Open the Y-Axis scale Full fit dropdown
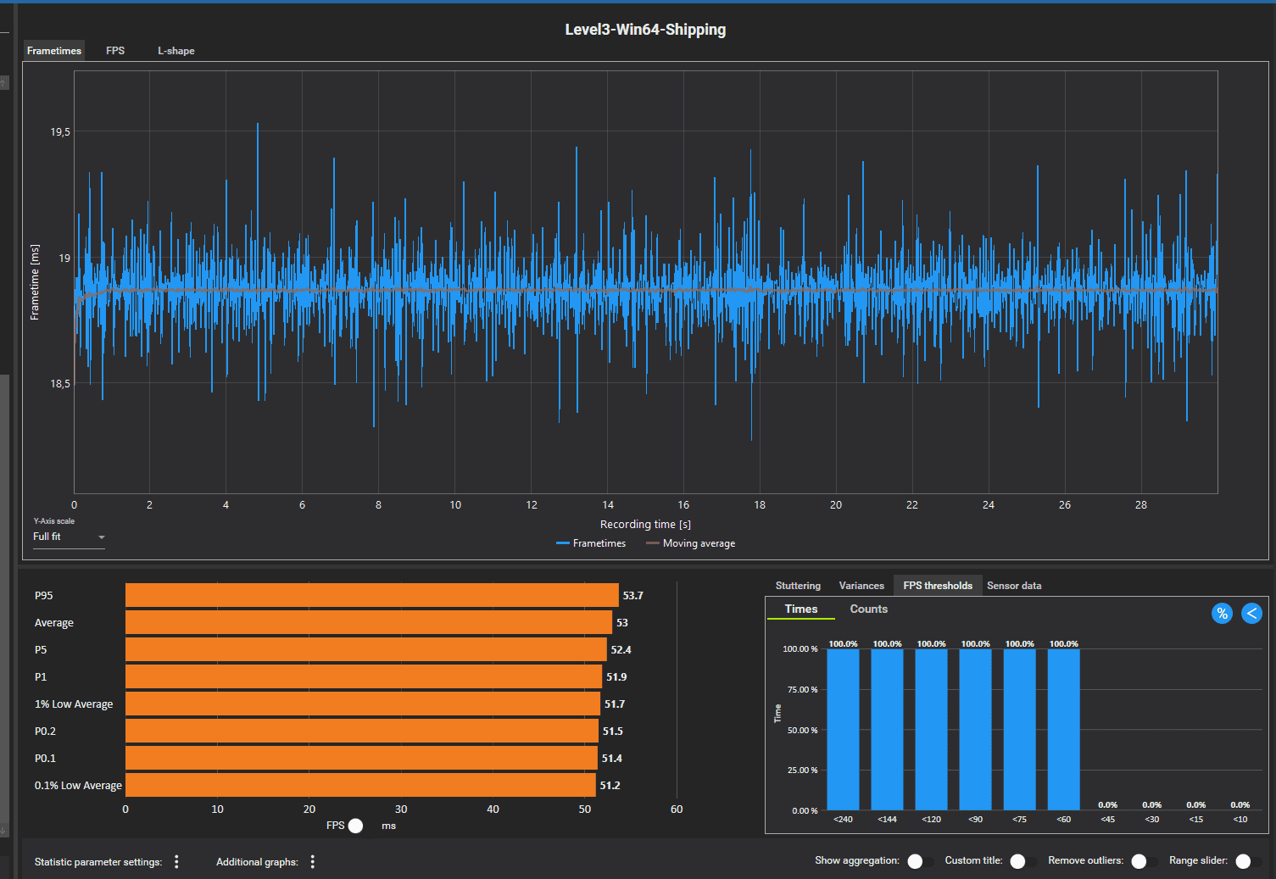Image resolution: width=1276 pixels, height=879 pixels. 69,537
